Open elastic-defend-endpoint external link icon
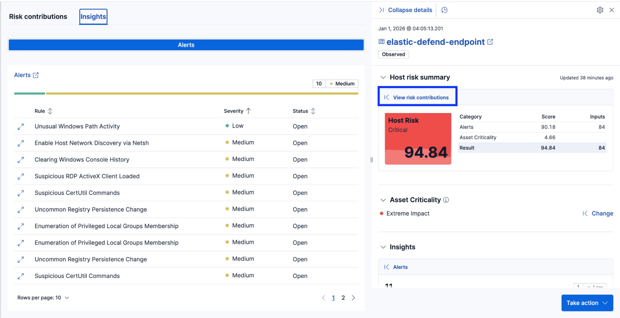 click(x=490, y=42)
